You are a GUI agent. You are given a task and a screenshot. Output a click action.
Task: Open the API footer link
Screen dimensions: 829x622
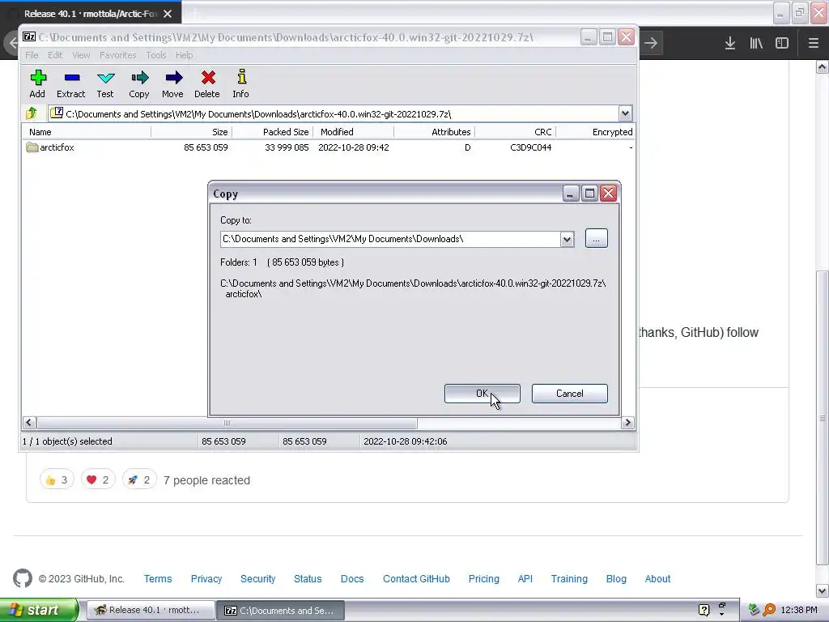[x=525, y=578]
